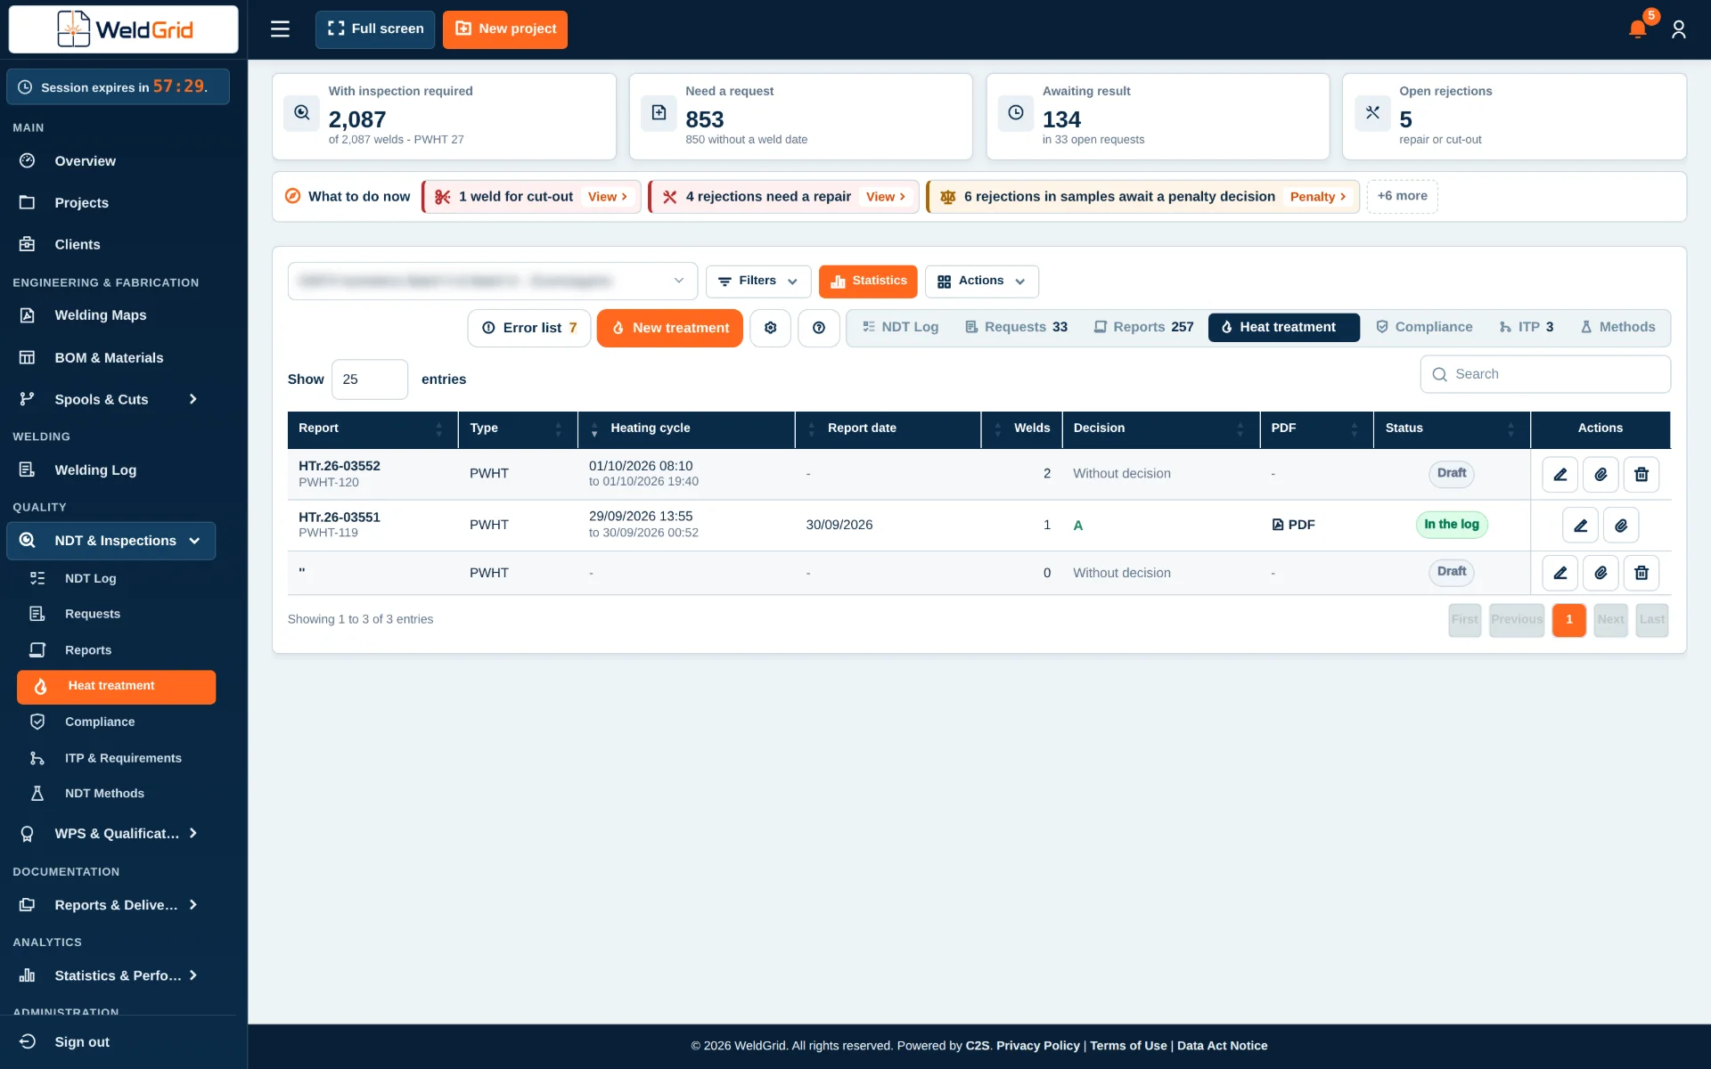Open attachments for HTr.26-03551
The width and height of the screenshot is (1711, 1069).
pos(1621,525)
